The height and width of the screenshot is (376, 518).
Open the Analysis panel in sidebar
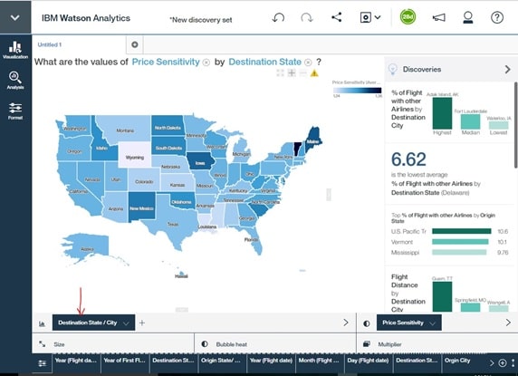coord(15,81)
